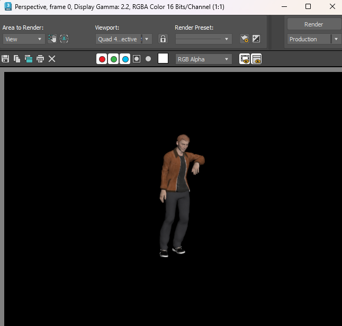Click the Clone Rendered Frame Window icon
Viewport: 342px width, 326px height.
pyautogui.click(x=29, y=59)
